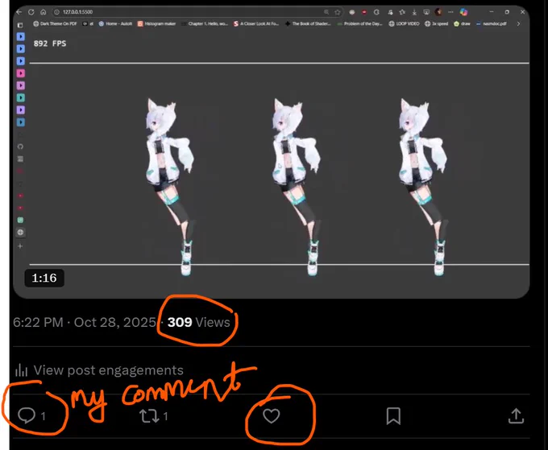Open the draw bookmark
The image size is (548, 450).
462,23
